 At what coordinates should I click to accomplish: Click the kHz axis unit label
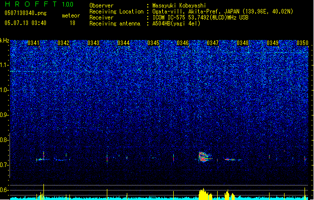tap(4, 40)
